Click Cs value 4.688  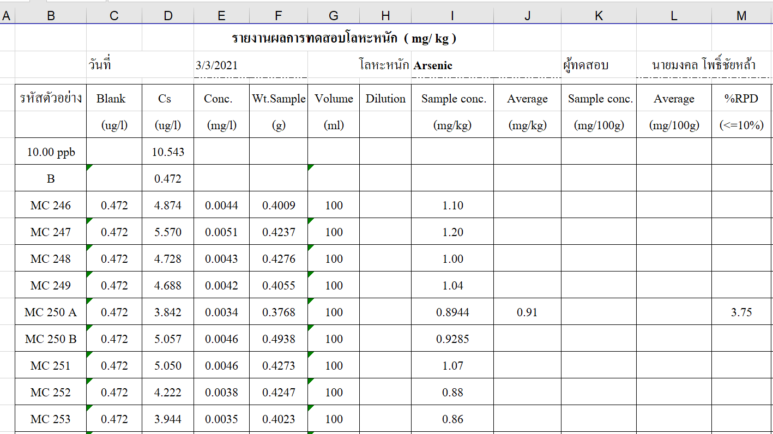[168, 285]
